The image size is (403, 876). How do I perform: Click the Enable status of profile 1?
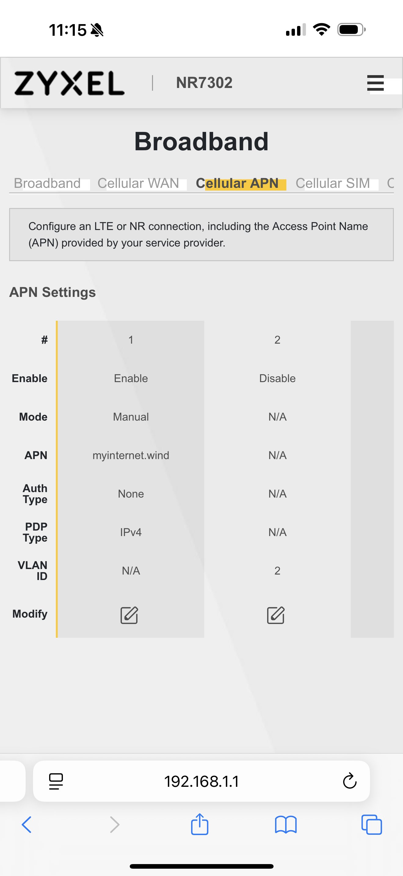pyautogui.click(x=131, y=378)
